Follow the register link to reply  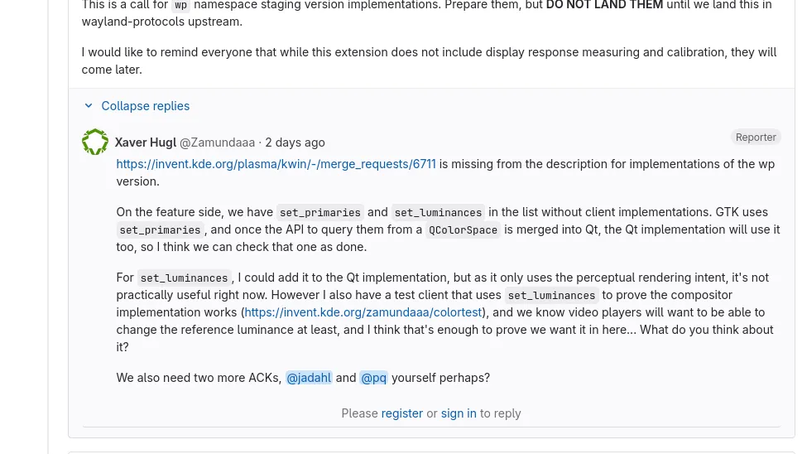(402, 413)
